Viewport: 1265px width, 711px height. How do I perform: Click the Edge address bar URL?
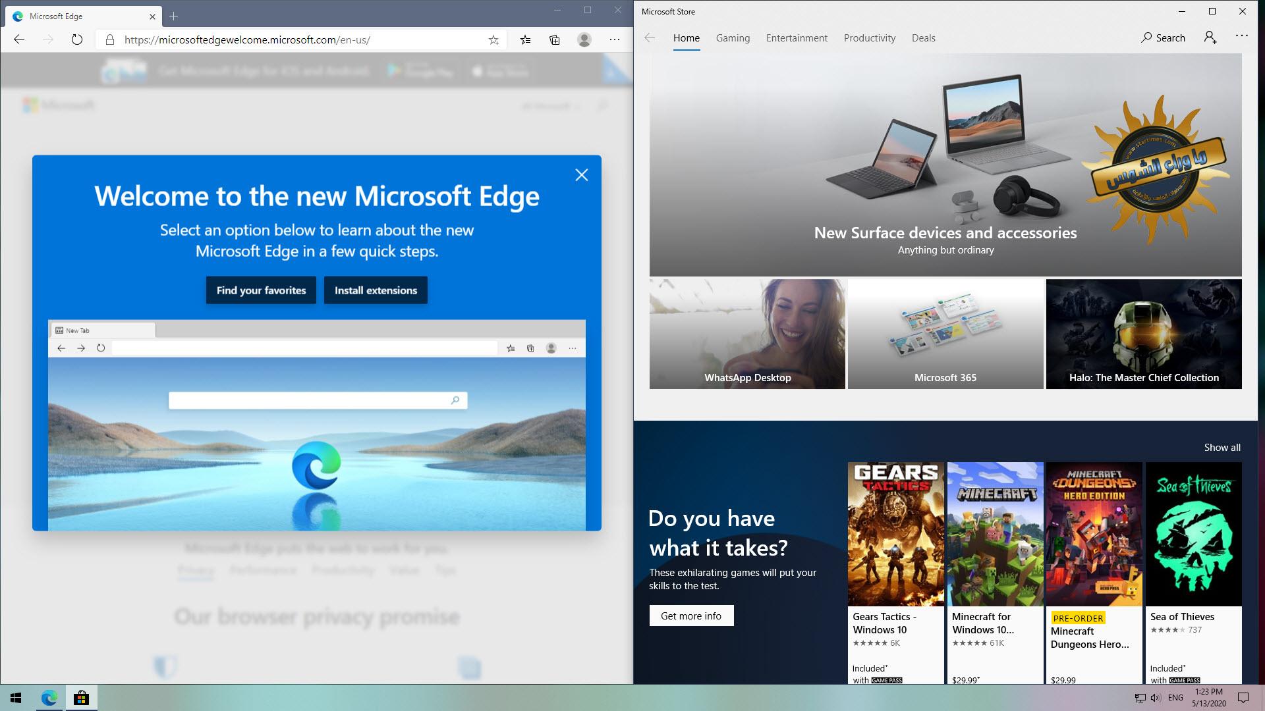pyautogui.click(x=247, y=39)
